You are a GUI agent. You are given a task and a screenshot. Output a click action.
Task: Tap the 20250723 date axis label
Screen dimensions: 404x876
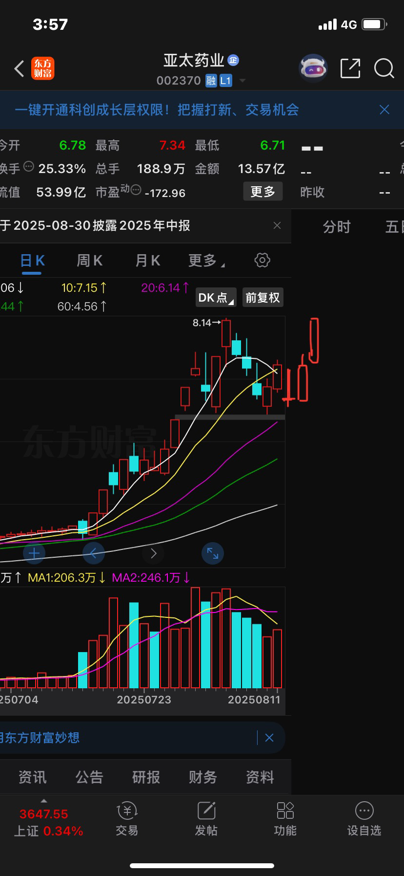pyautogui.click(x=144, y=700)
